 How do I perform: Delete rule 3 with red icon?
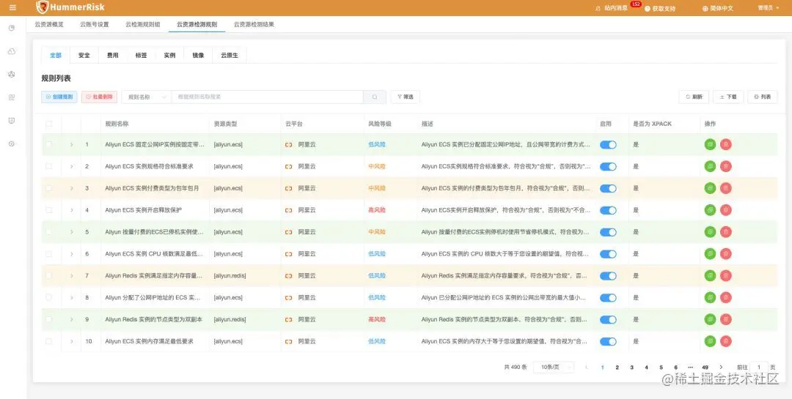726,188
